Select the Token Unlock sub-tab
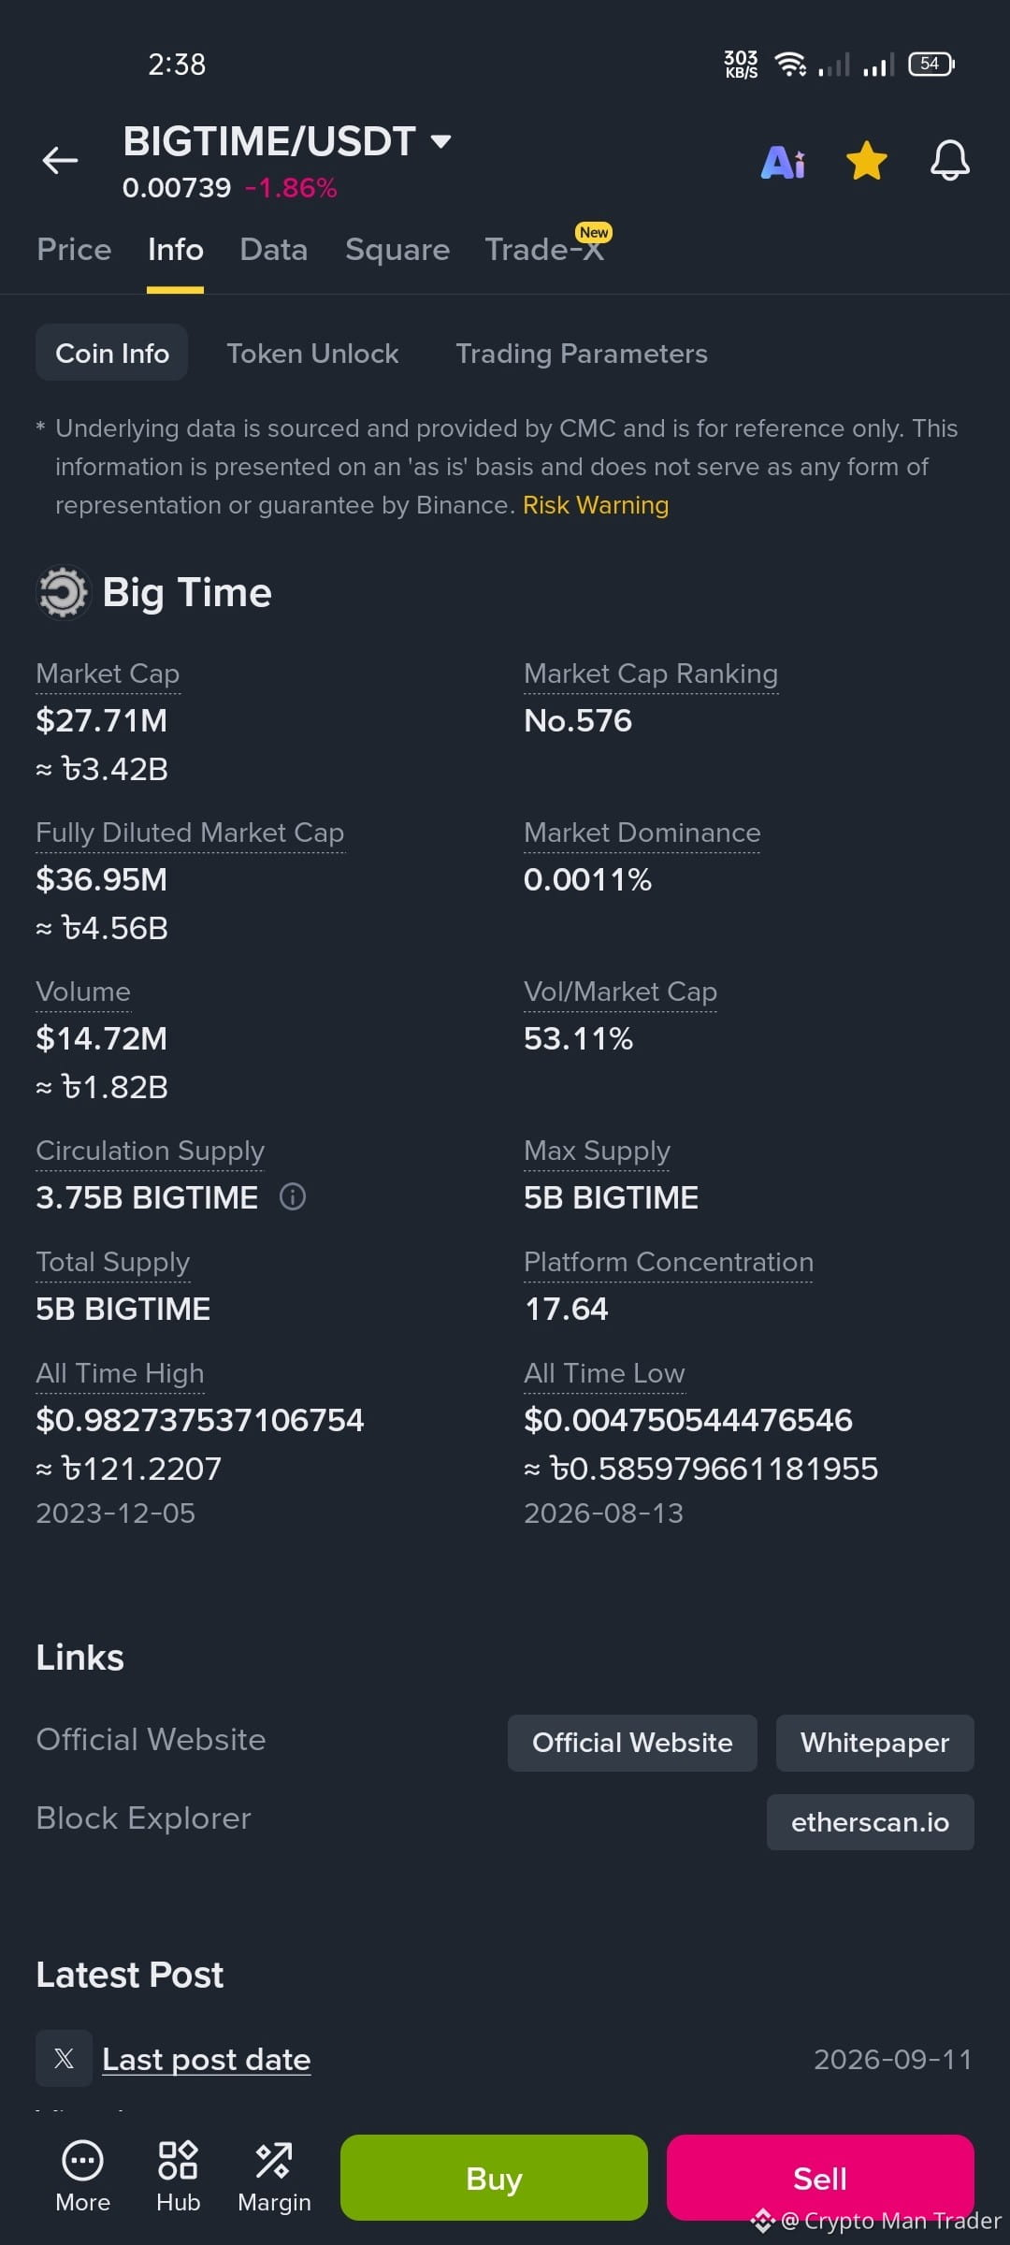1010x2245 pixels. click(312, 354)
